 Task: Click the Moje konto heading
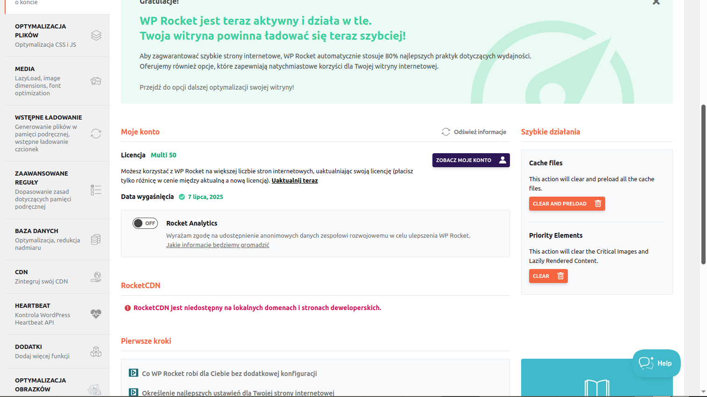coord(140,132)
